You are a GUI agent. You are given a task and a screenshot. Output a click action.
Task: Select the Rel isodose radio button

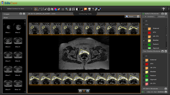(x=152, y=92)
